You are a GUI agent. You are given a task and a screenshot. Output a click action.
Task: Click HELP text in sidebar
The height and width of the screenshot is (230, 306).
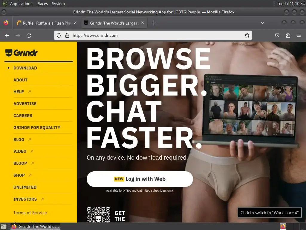pos(19,92)
